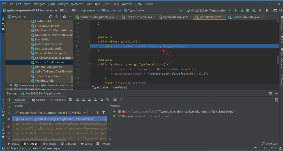Image resolution: width=283 pixels, height=151 pixels.
Task: Toggle the Maven tool window on the right edge
Action: 281,80
